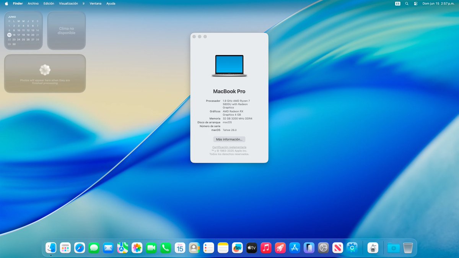Screen dimensions: 459x258
Task: Open the Mail app in Dock
Action: point(108,248)
